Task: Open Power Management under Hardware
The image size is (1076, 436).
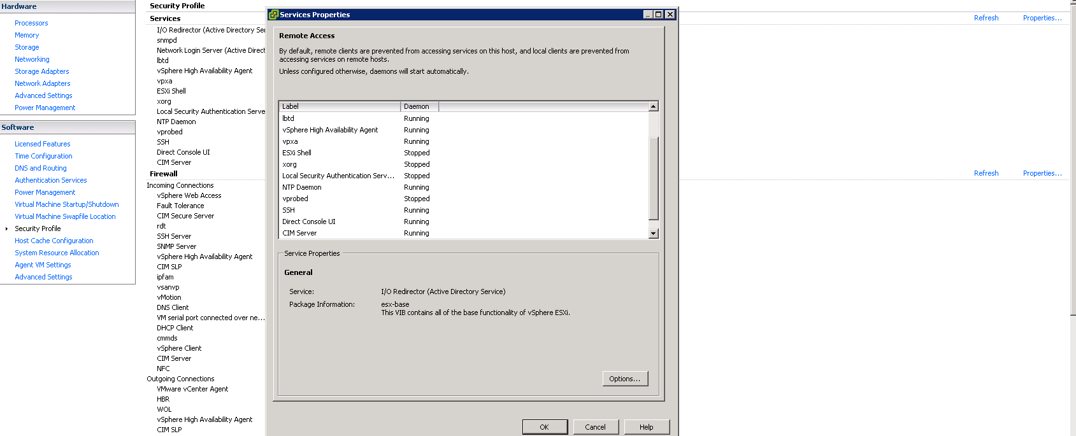Action: tap(45, 108)
